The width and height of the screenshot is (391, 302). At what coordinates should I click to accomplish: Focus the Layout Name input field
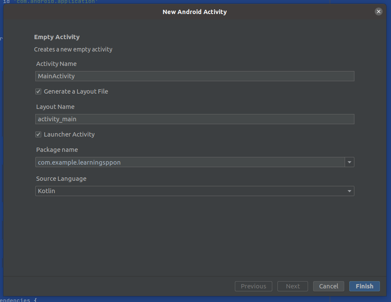tap(195, 119)
